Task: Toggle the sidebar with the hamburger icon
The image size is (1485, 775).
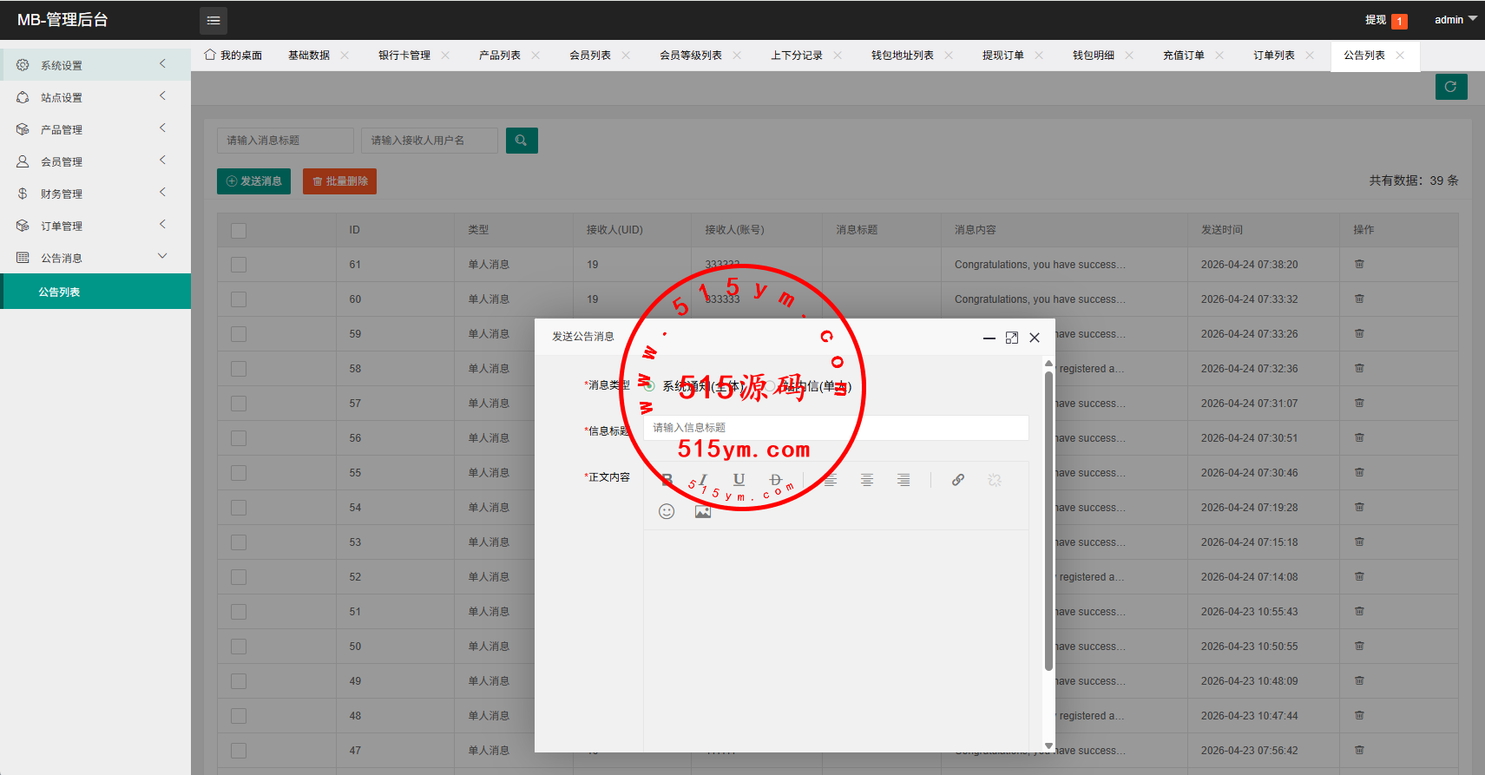Action: tap(214, 20)
